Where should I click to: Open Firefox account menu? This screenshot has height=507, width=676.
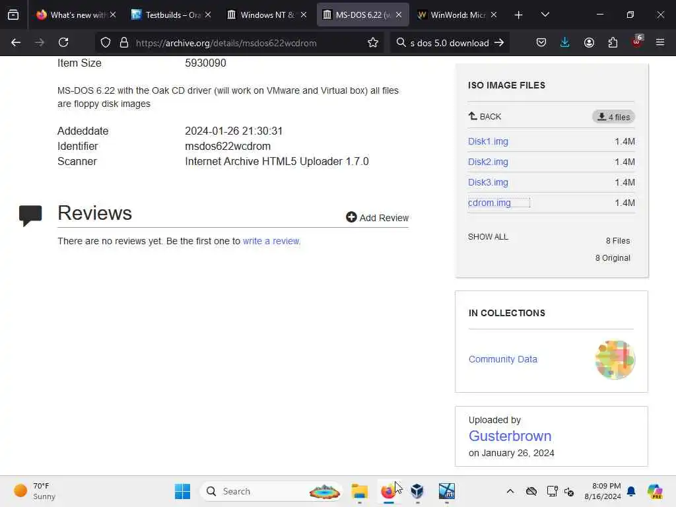point(589,43)
